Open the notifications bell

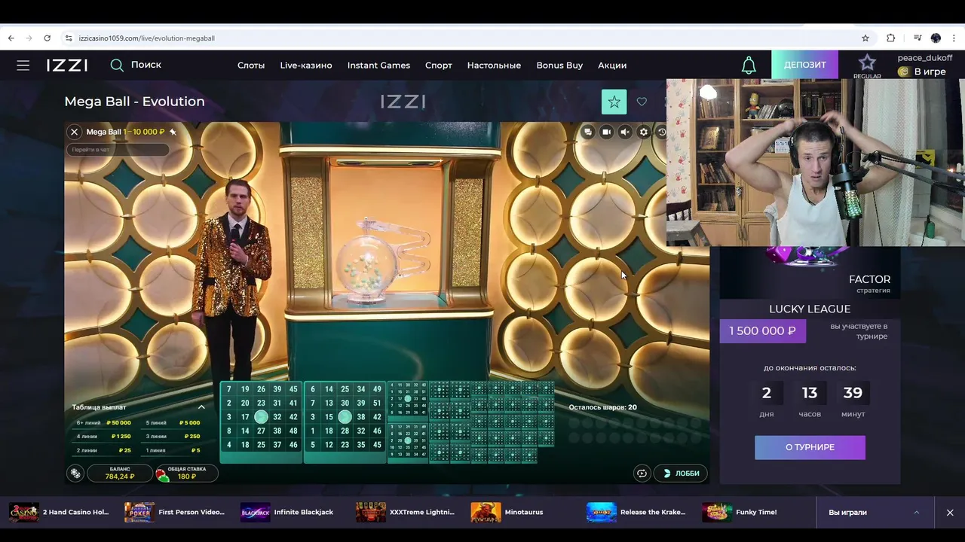pyautogui.click(x=749, y=65)
